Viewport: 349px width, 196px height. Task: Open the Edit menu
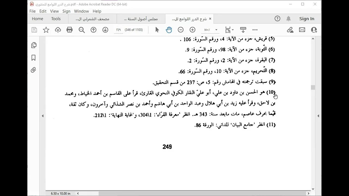pyautogui.click(x=43, y=11)
